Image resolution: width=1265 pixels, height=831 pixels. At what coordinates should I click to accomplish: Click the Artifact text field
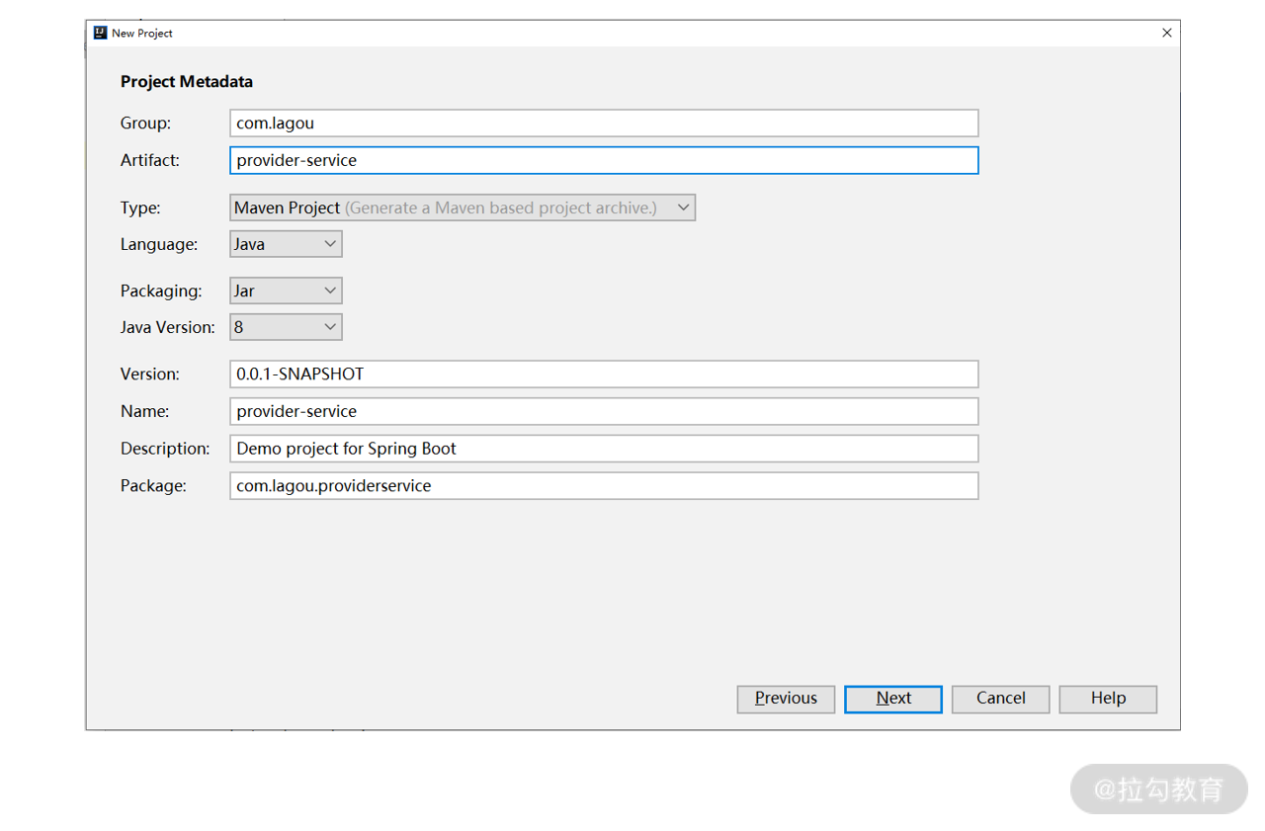coord(603,160)
